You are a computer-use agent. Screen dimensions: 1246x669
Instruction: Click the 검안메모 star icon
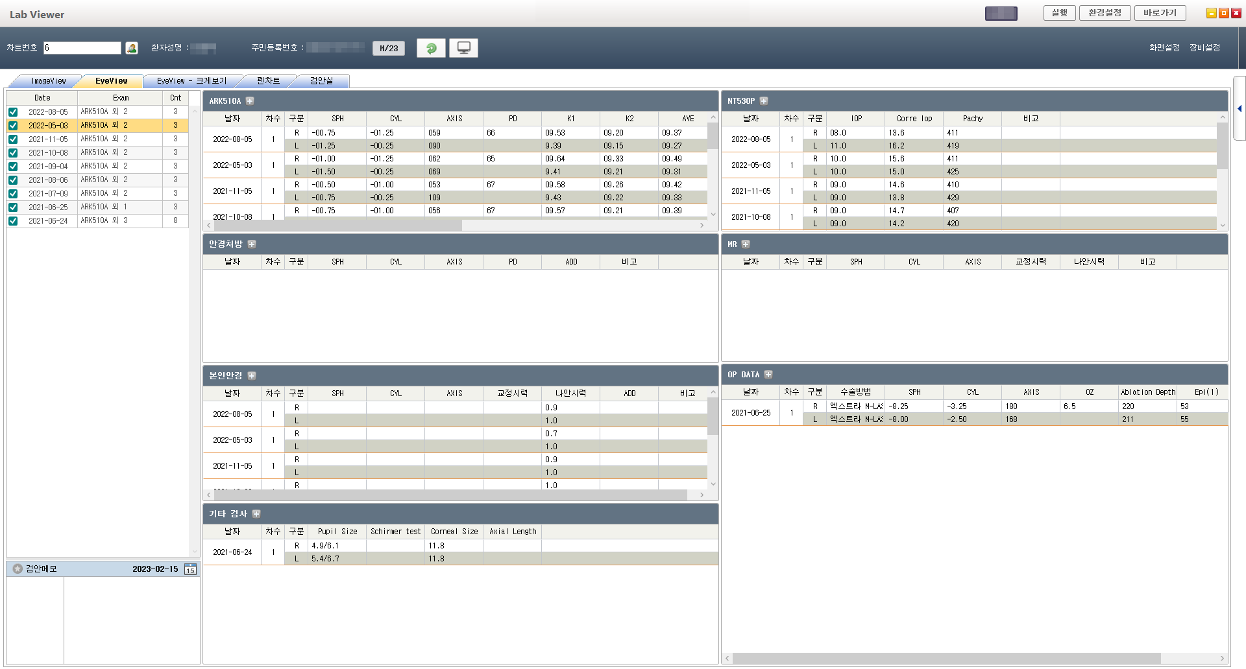tap(18, 569)
